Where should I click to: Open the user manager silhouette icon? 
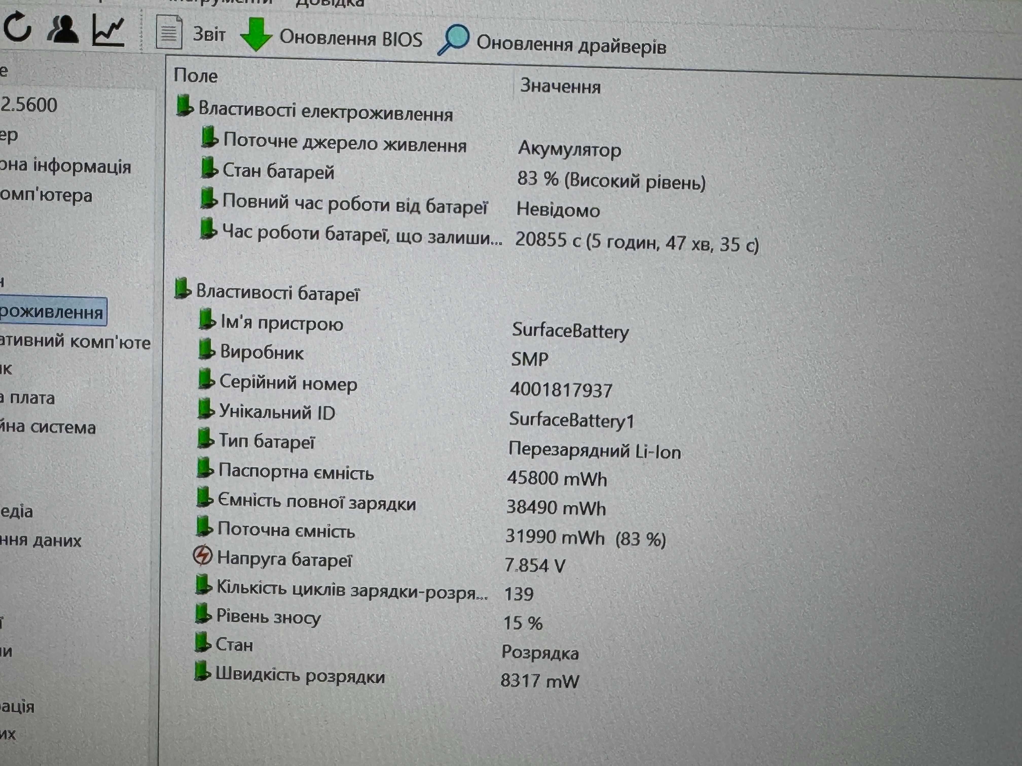click(x=63, y=30)
